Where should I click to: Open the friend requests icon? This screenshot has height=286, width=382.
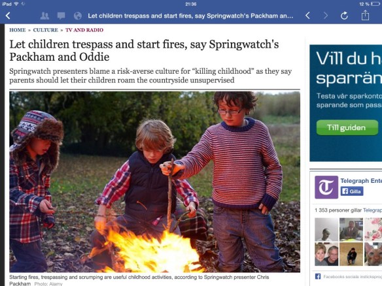tap(44, 16)
